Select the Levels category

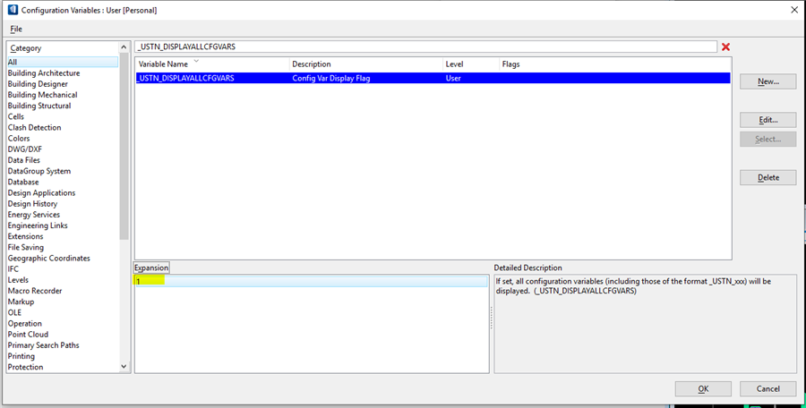[x=18, y=279]
